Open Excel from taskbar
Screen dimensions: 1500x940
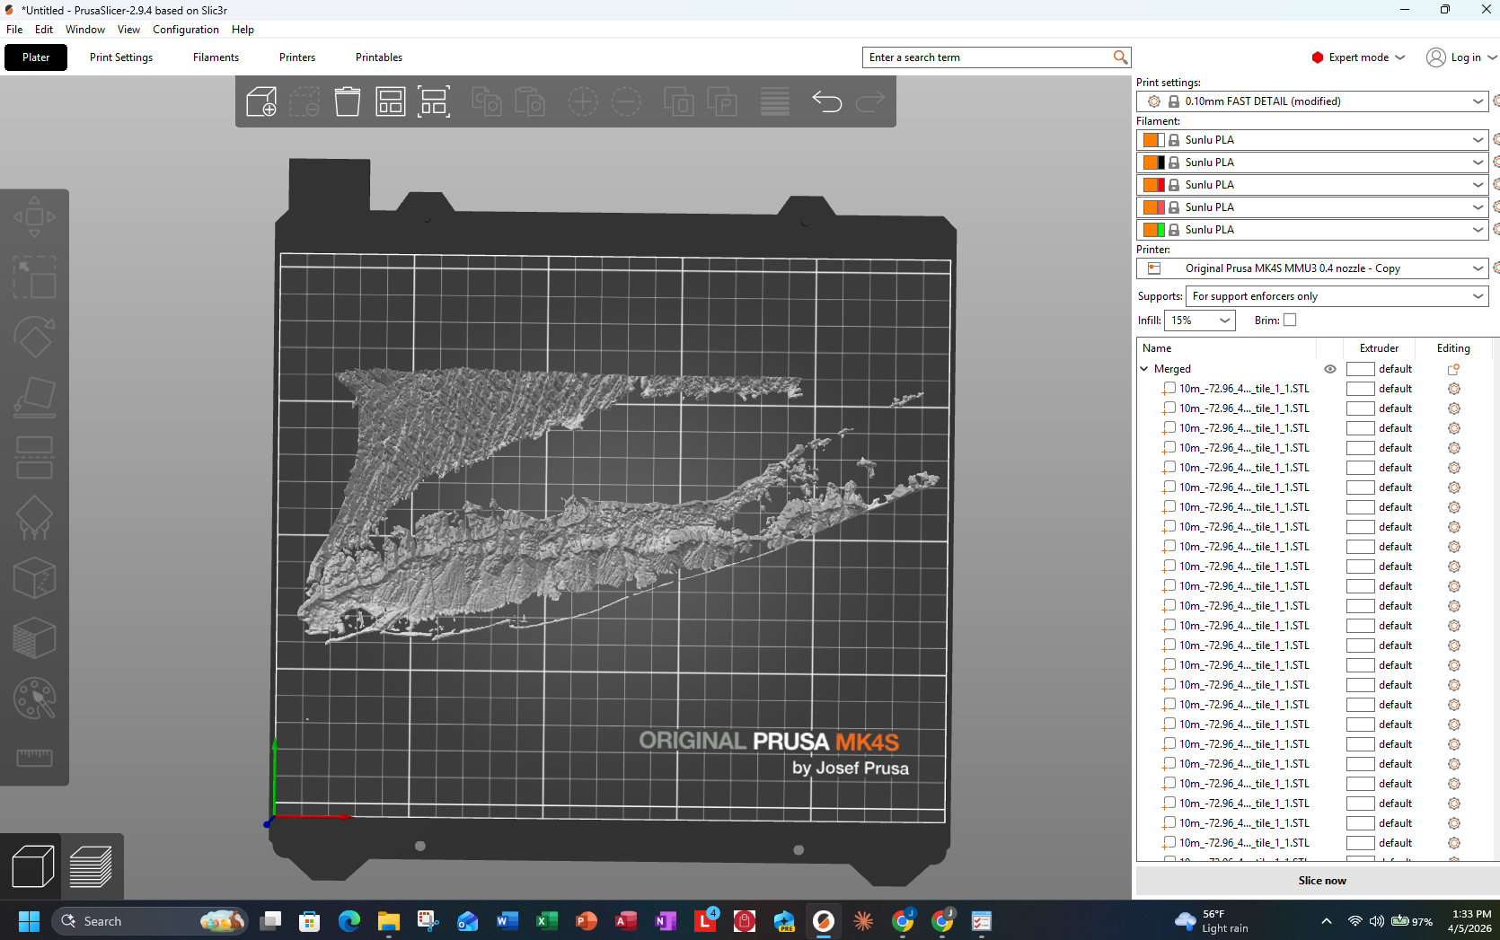[x=546, y=921]
